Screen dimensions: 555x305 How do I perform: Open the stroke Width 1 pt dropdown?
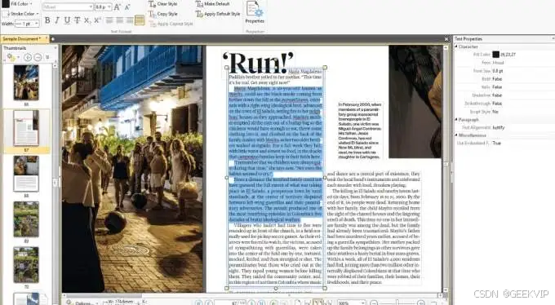(27, 24)
